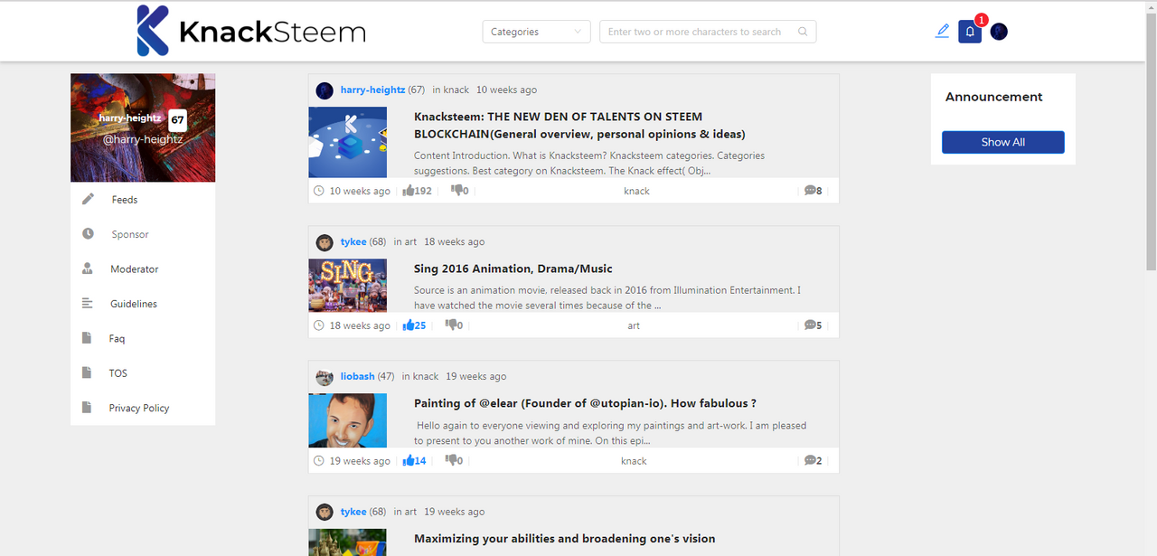Click the Faq document icon
This screenshot has height=556, width=1157.
click(x=88, y=338)
